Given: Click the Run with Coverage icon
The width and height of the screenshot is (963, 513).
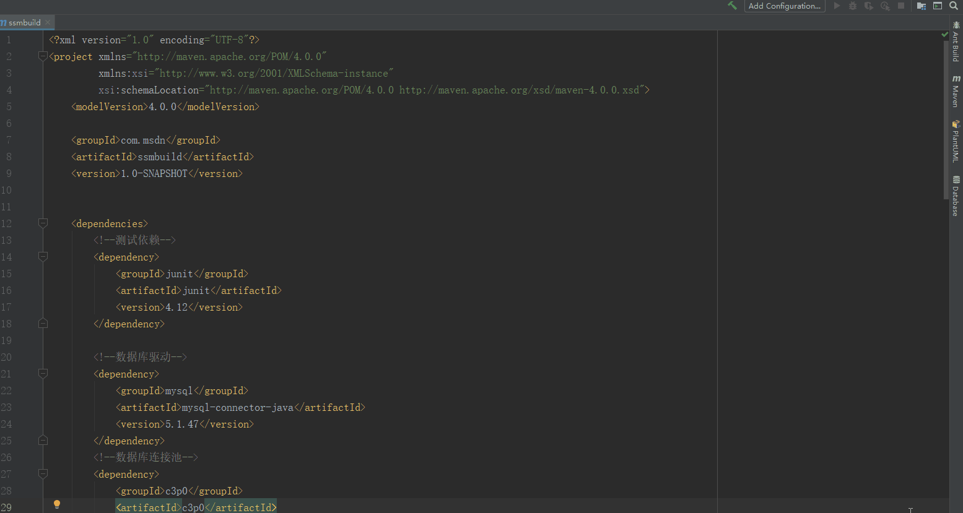Looking at the screenshot, I should click(869, 6).
